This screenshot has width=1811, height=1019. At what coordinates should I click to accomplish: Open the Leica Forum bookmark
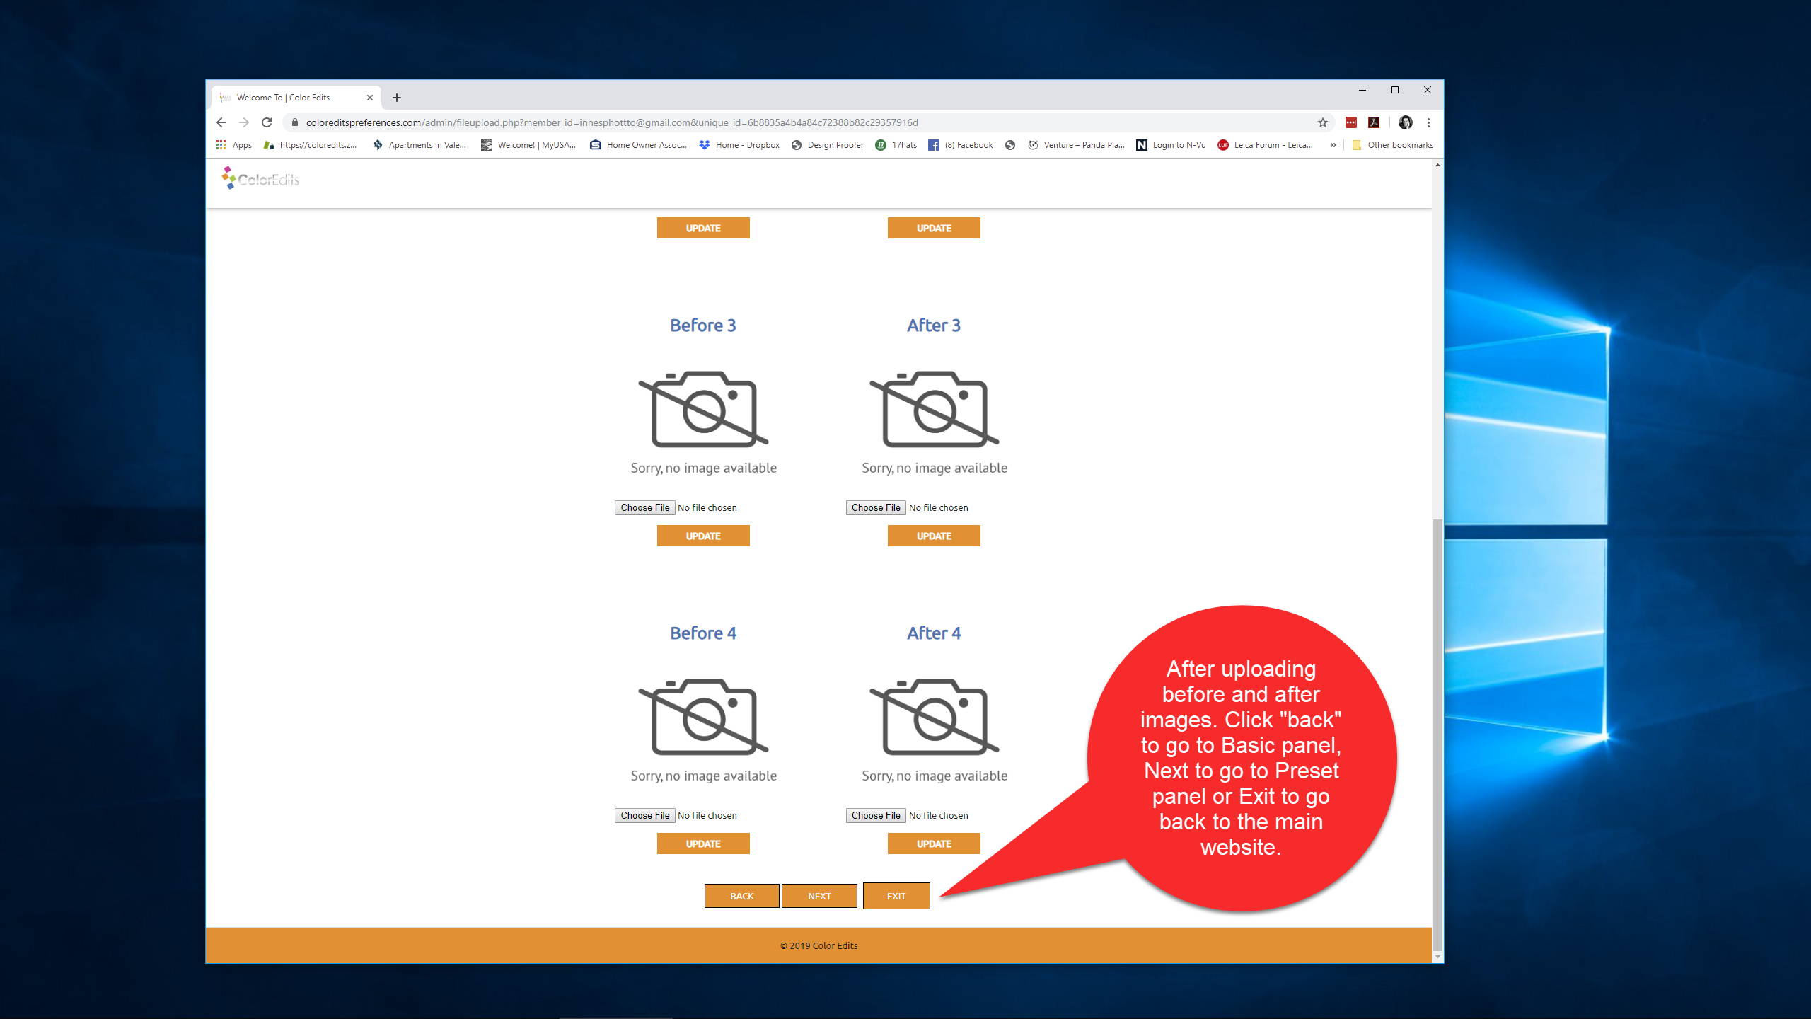1265,145
